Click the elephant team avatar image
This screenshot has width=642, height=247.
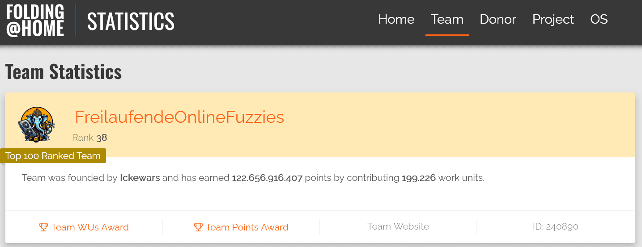pyautogui.click(x=36, y=125)
